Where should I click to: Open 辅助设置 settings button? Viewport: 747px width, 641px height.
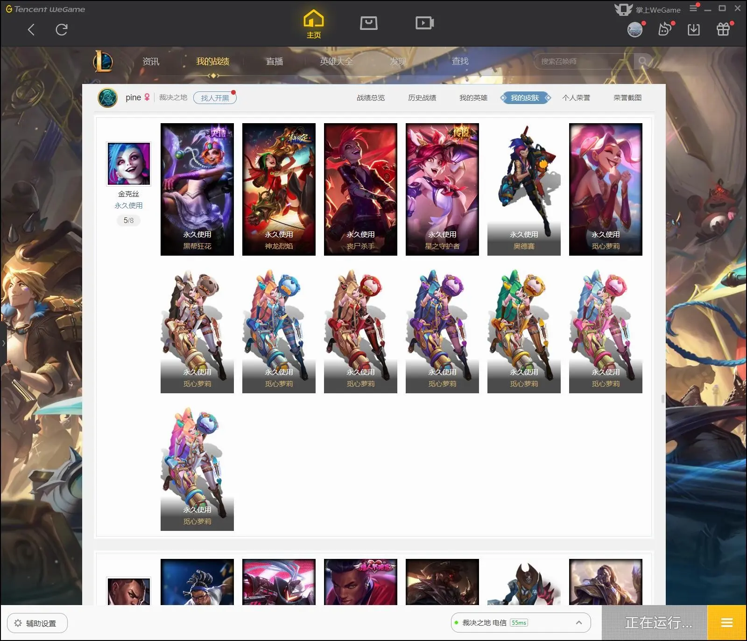tap(37, 623)
